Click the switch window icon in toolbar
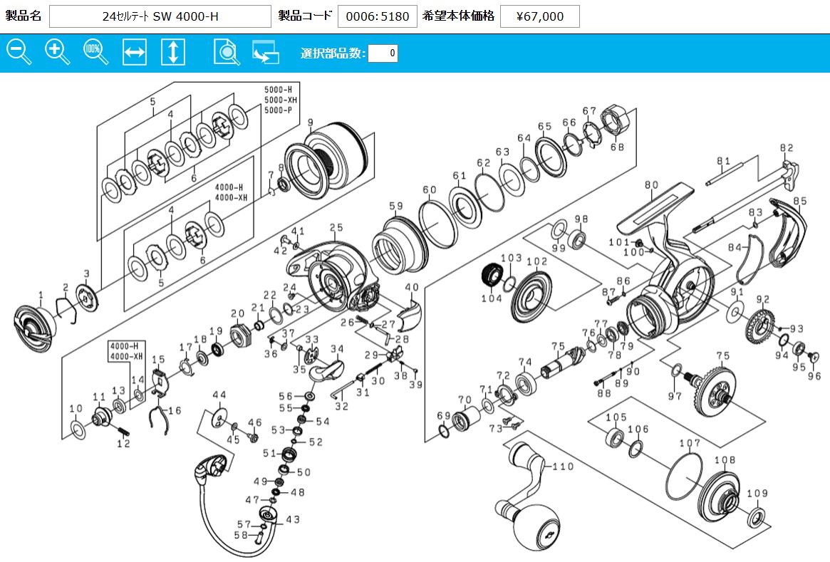 265,53
